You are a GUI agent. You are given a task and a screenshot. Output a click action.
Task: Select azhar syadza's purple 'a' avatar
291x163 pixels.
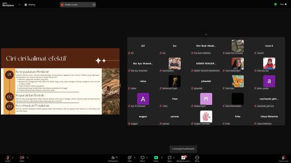tap(269, 81)
